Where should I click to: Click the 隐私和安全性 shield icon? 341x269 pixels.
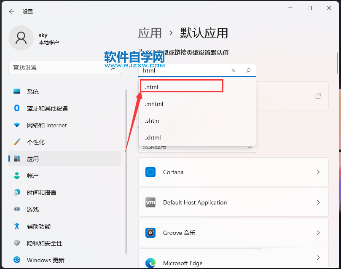(x=17, y=243)
